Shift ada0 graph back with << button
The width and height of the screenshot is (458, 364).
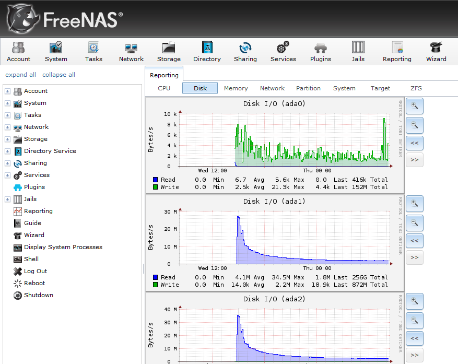tap(414, 143)
